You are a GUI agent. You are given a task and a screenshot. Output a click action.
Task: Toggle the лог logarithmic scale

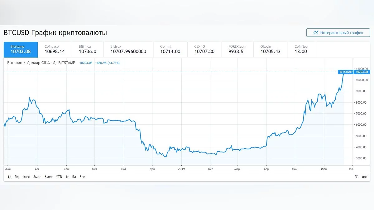pos(365,177)
